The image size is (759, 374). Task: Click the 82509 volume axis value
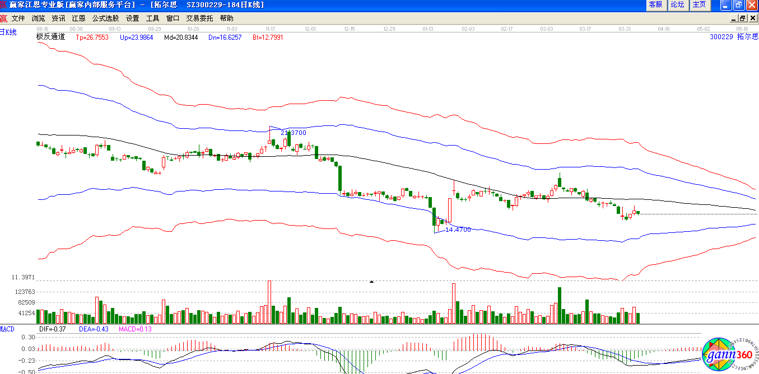(27, 302)
